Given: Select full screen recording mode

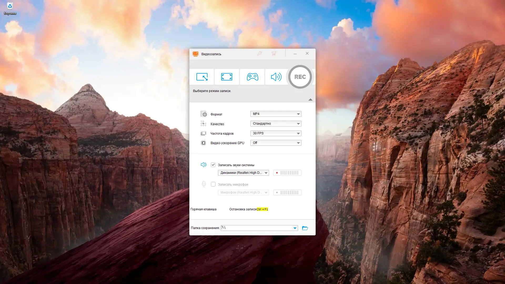Looking at the screenshot, I should pyautogui.click(x=226, y=77).
